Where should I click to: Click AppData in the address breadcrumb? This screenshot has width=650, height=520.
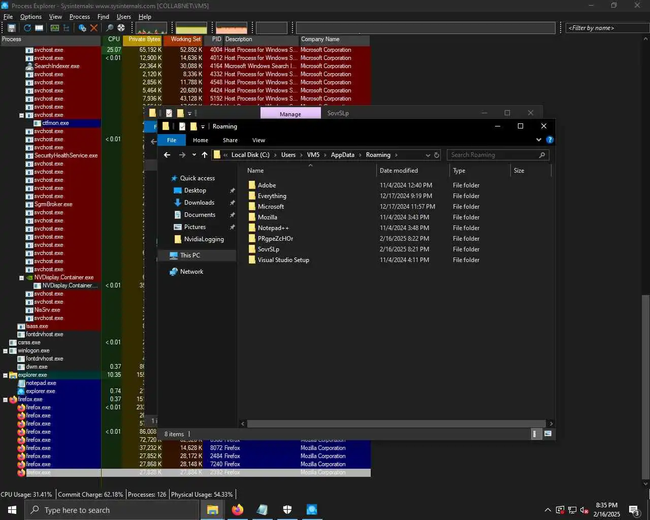[342, 155]
